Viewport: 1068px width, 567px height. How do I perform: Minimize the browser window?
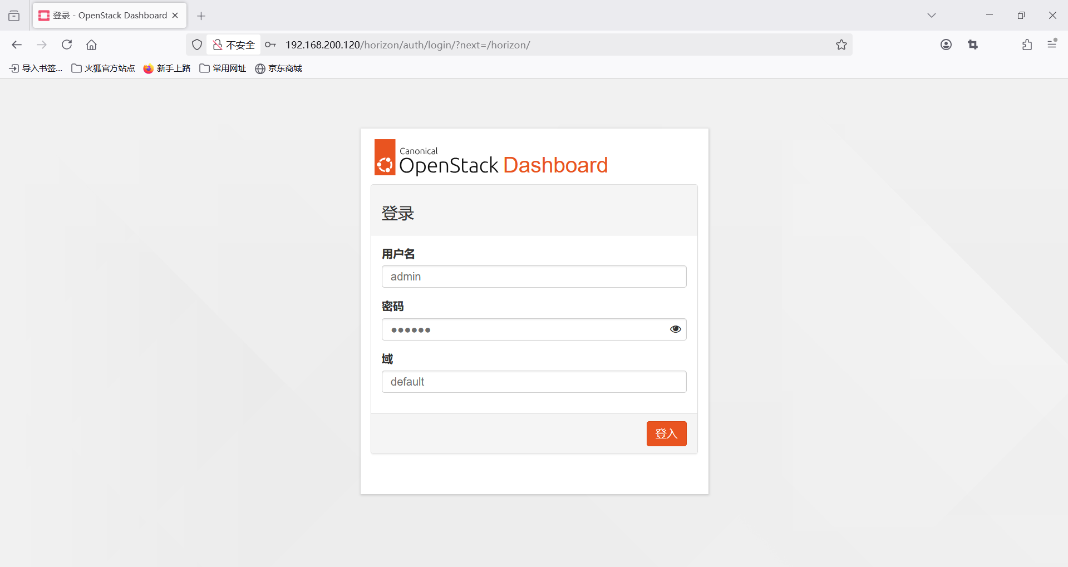(990, 16)
